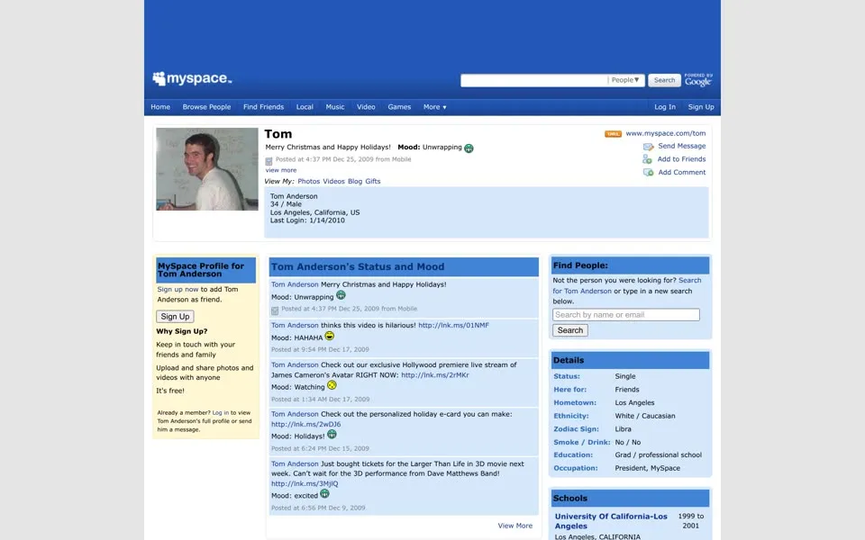Click 'Posted at 6:56 PM Dec 9, 2009' timestamp

318,508
